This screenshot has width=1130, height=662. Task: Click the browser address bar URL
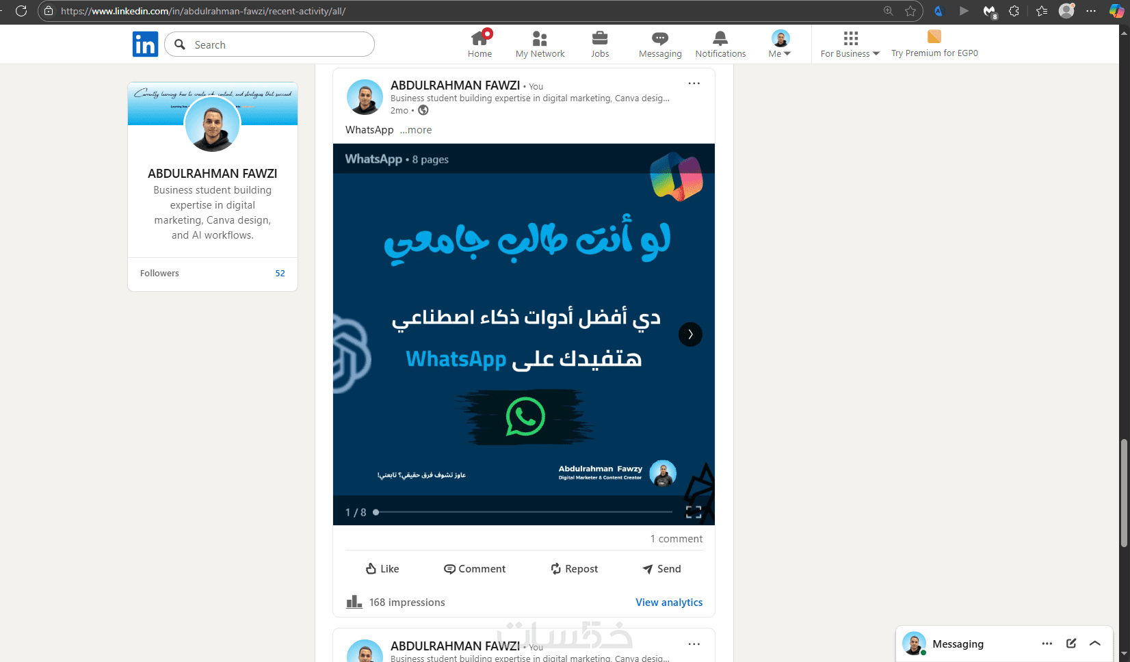tap(203, 11)
